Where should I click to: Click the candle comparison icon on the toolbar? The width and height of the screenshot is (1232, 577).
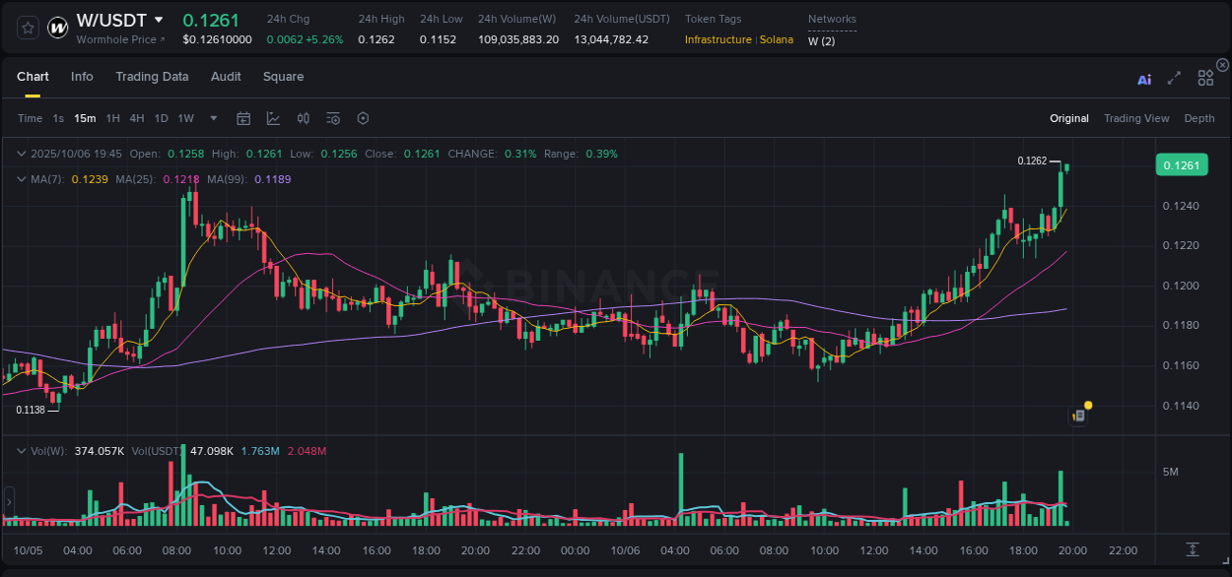(303, 117)
